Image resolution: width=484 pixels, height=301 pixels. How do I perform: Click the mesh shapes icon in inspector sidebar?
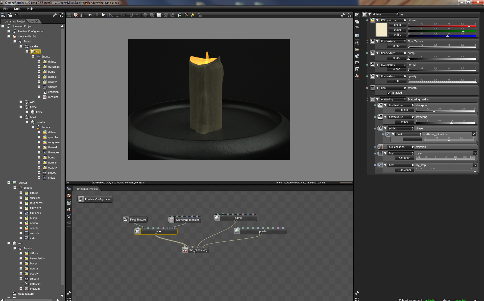[x=357, y=76]
